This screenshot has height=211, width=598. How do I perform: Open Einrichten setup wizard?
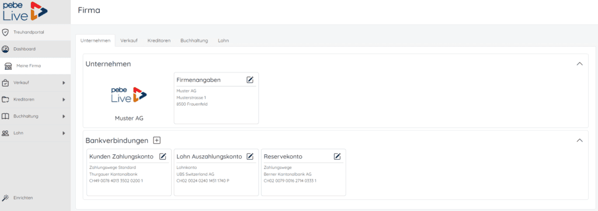[x=35, y=198]
